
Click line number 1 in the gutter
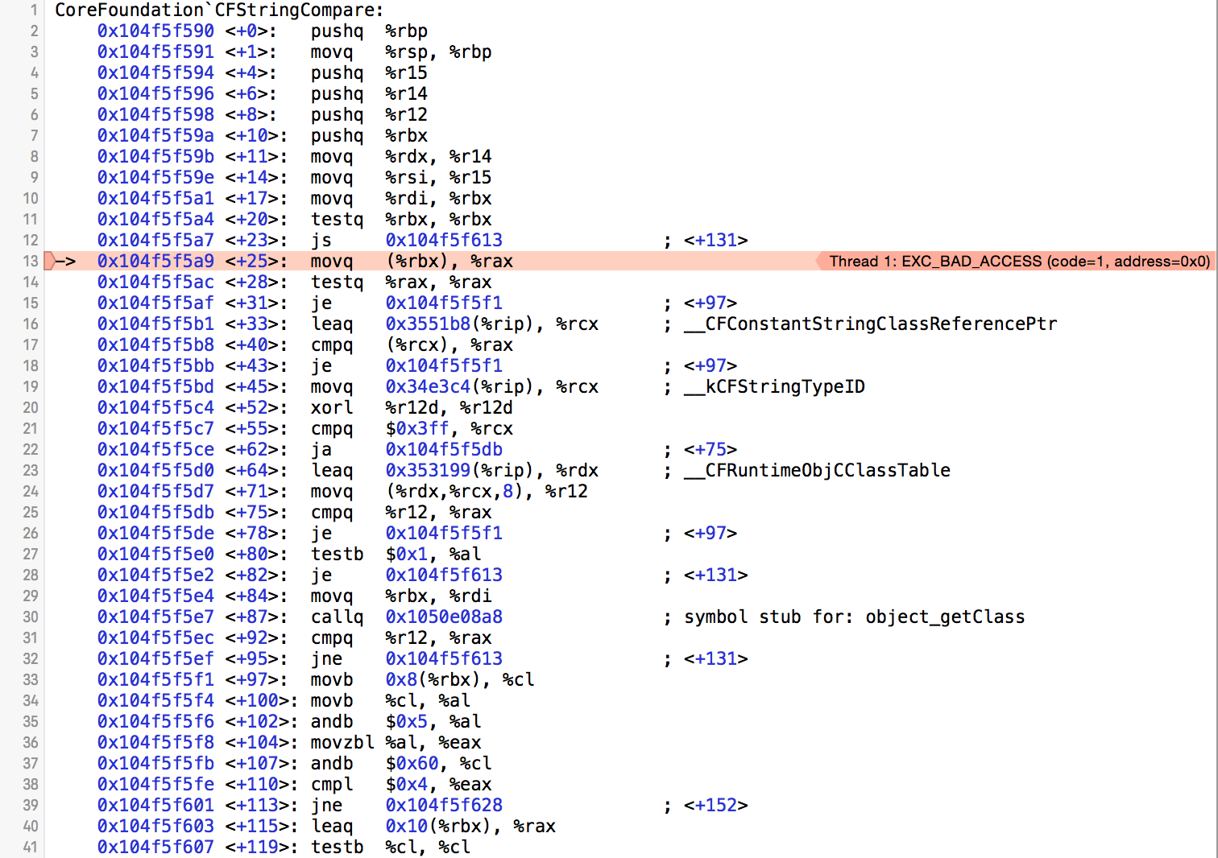[34, 10]
